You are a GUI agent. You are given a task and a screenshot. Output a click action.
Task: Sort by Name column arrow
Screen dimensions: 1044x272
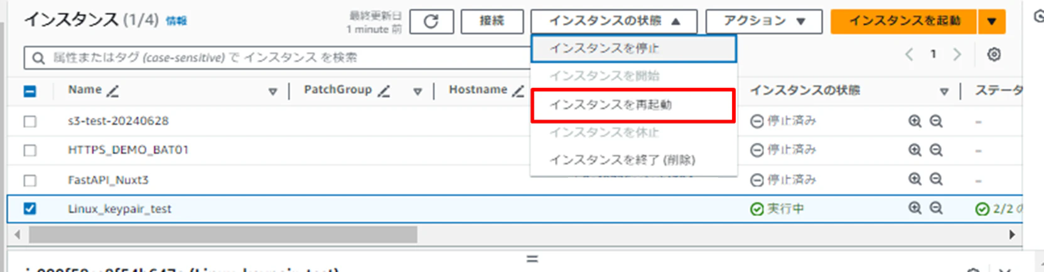pos(272,92)
